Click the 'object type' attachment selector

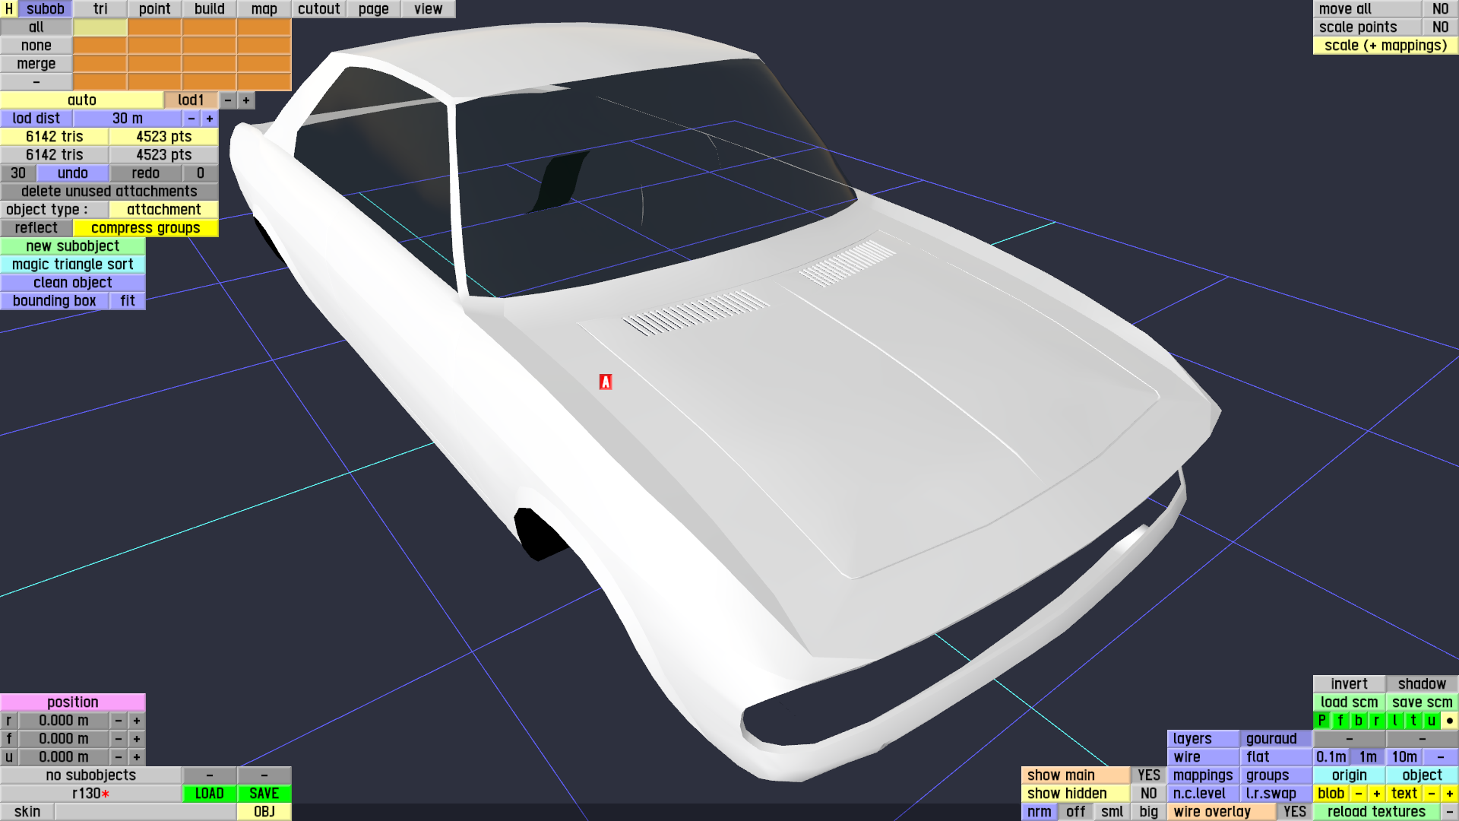[x=163, y=210]
